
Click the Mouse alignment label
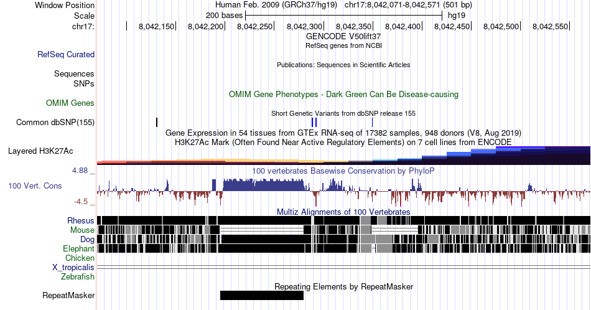coord(82,230)
